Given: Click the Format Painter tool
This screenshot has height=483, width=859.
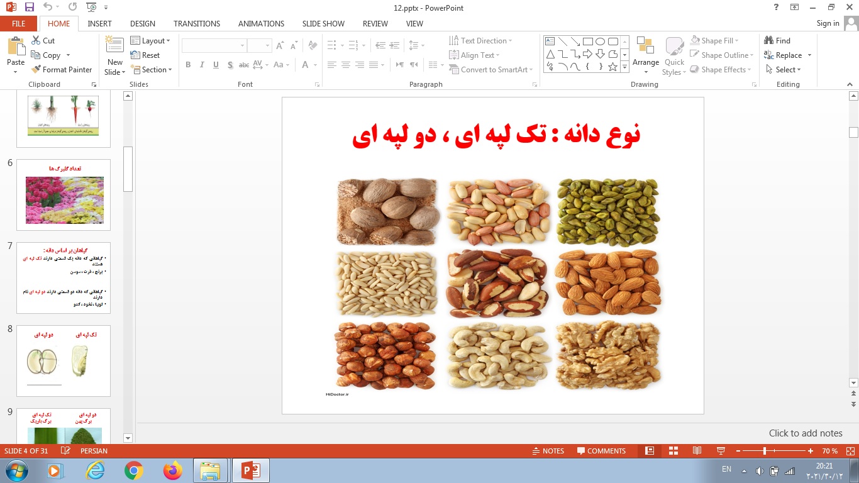Looking at the screenshot, I should tap(61, 70).
